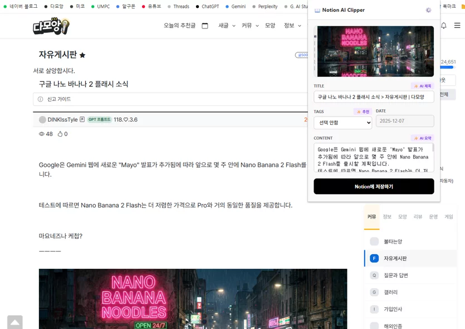This screenshot has height=329, width=465.
Task: Click the Nano Banana Noodles post image
Action: point(193,299)
